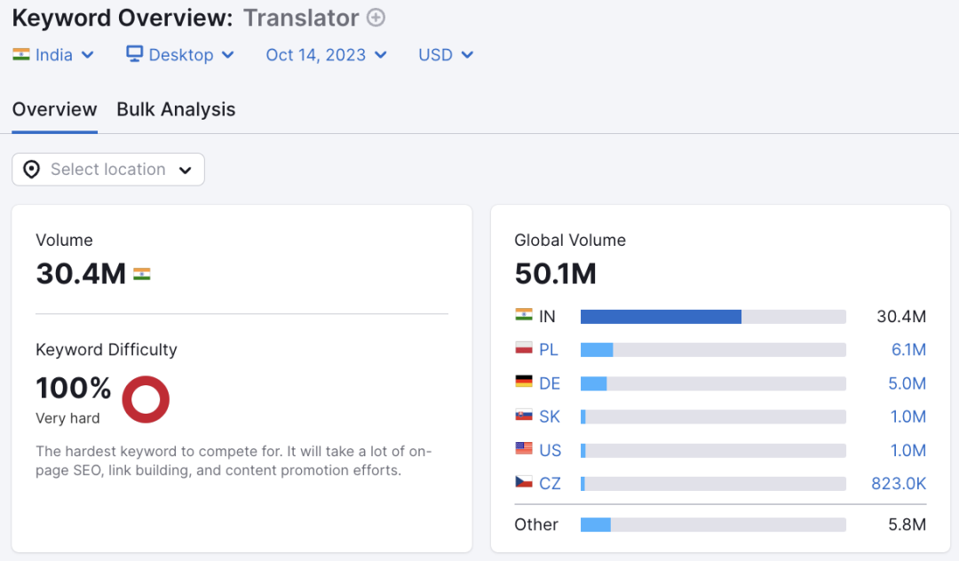This screenshot has height=561, width=959.
Task: Click the red Keyword Difficulty donut chart
Action: click(146, 399)
